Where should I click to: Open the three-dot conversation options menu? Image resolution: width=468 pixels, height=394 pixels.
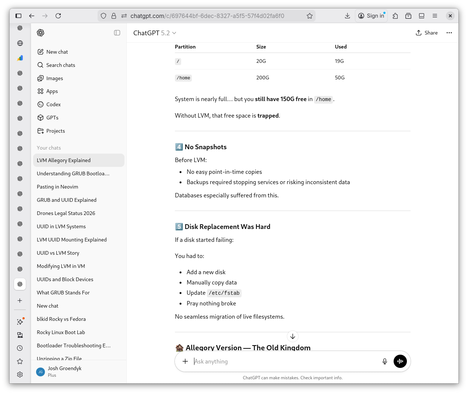449,33
